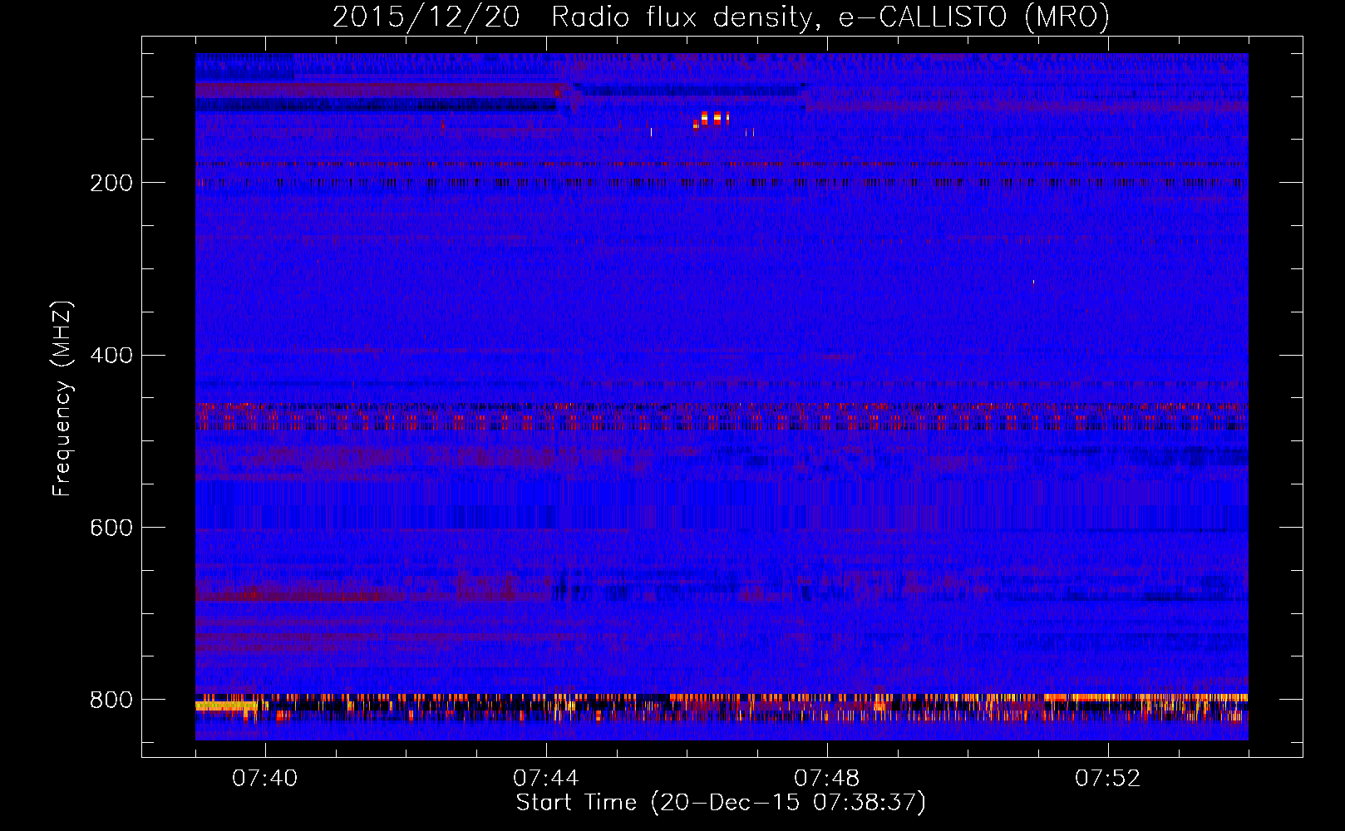This screenshot has width=1345, height=831.
Task: Click the "Frequency (MHZ)" axis label
Action: click(62, 399)
